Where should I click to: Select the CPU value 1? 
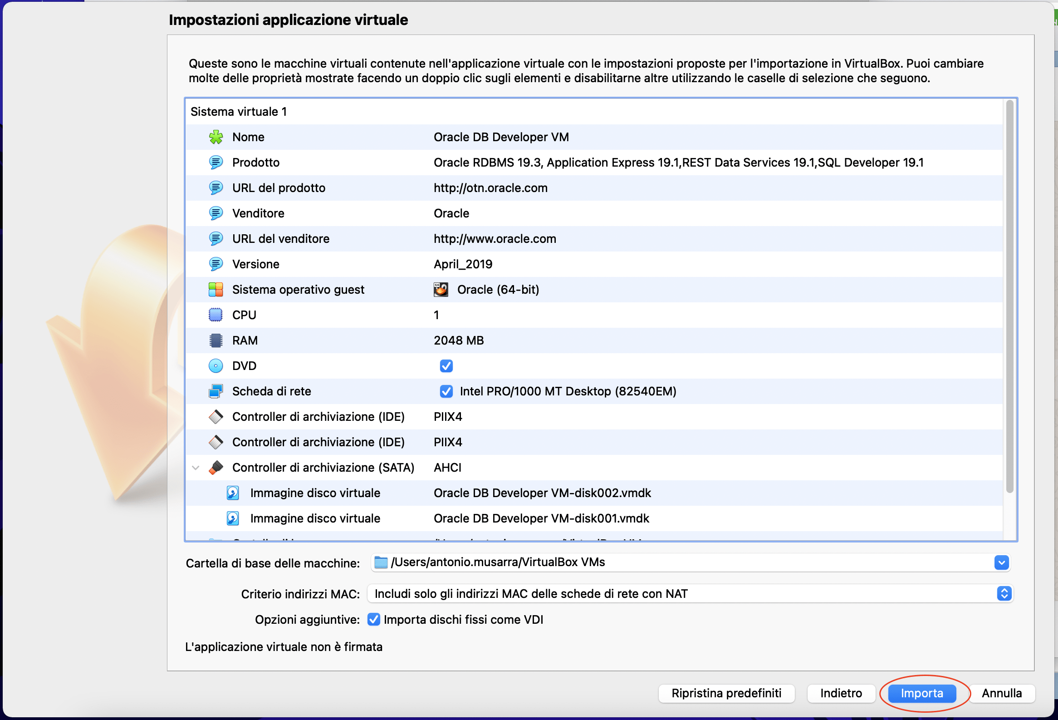pos(436,315)
